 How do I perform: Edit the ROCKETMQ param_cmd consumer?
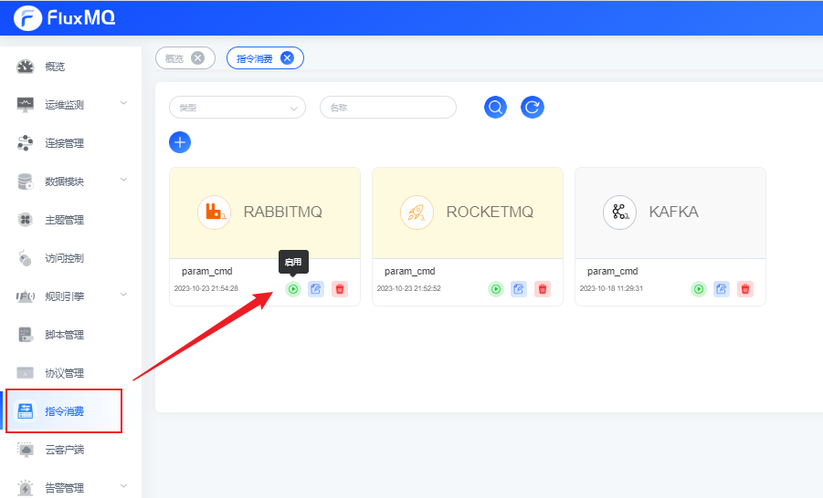(x=519, y=289)
